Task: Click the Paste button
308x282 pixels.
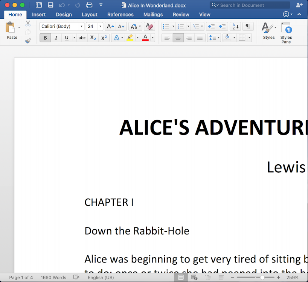Action: tap(12, 31)
